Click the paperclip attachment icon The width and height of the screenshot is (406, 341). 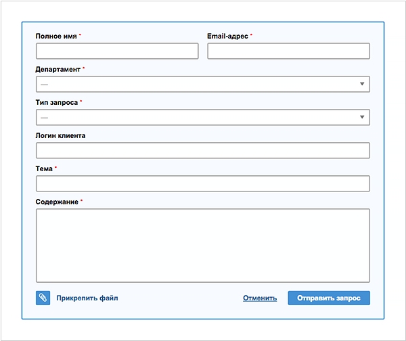pos(43,298)
